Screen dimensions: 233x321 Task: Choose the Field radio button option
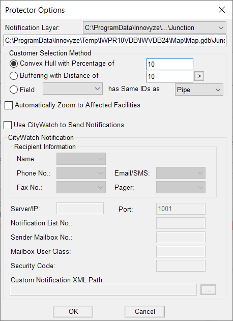click(14, 90)
